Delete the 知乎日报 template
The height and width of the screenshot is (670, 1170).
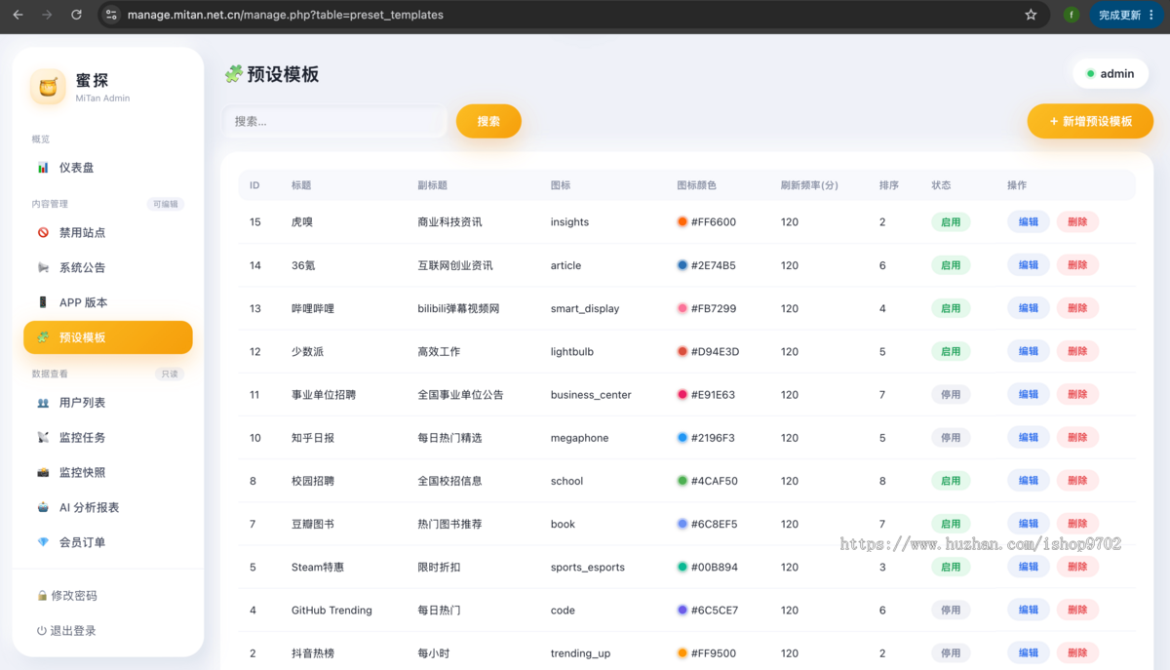pos(1077,438)
